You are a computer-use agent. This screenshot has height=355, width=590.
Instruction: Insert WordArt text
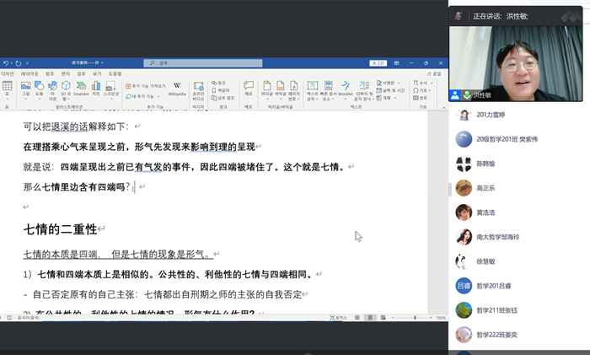[346, 89]
